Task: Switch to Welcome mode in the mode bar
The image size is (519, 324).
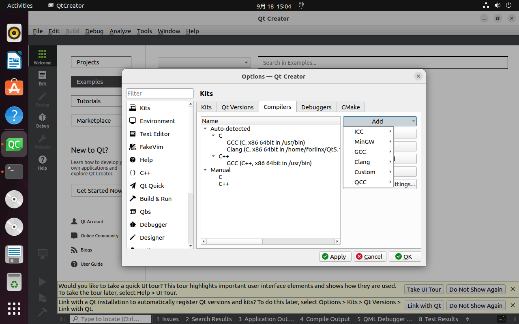Action: pos(43,57)
